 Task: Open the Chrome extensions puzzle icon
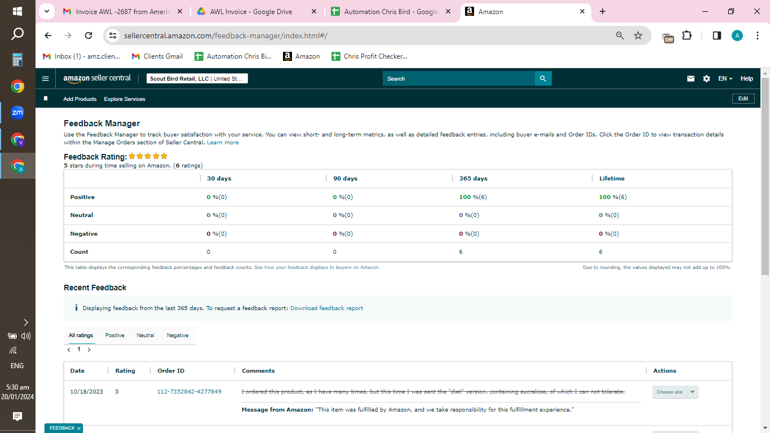click(687, 36)
